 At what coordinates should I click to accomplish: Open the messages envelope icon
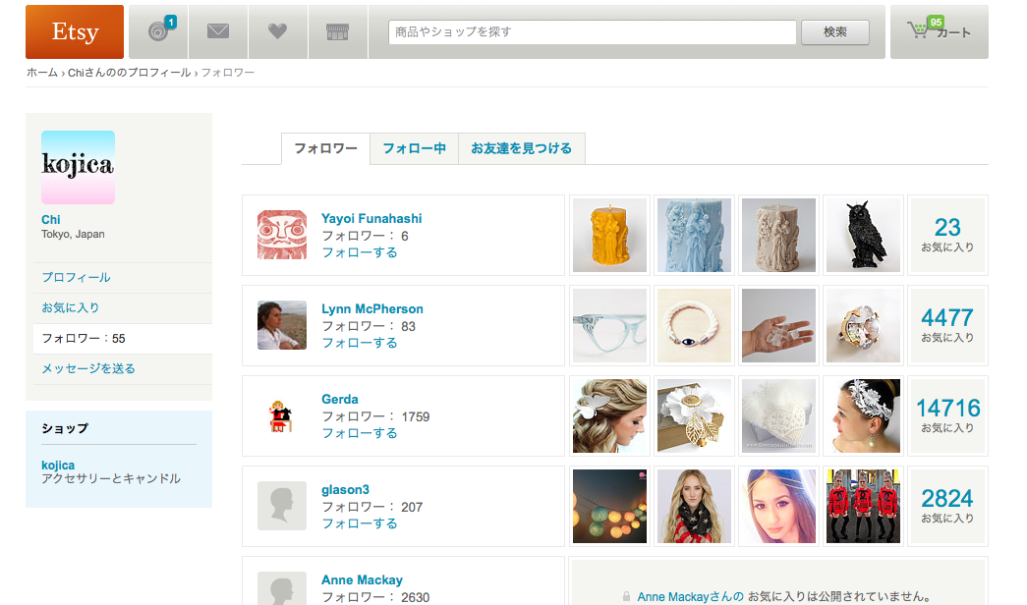click(x=218, y=31)
